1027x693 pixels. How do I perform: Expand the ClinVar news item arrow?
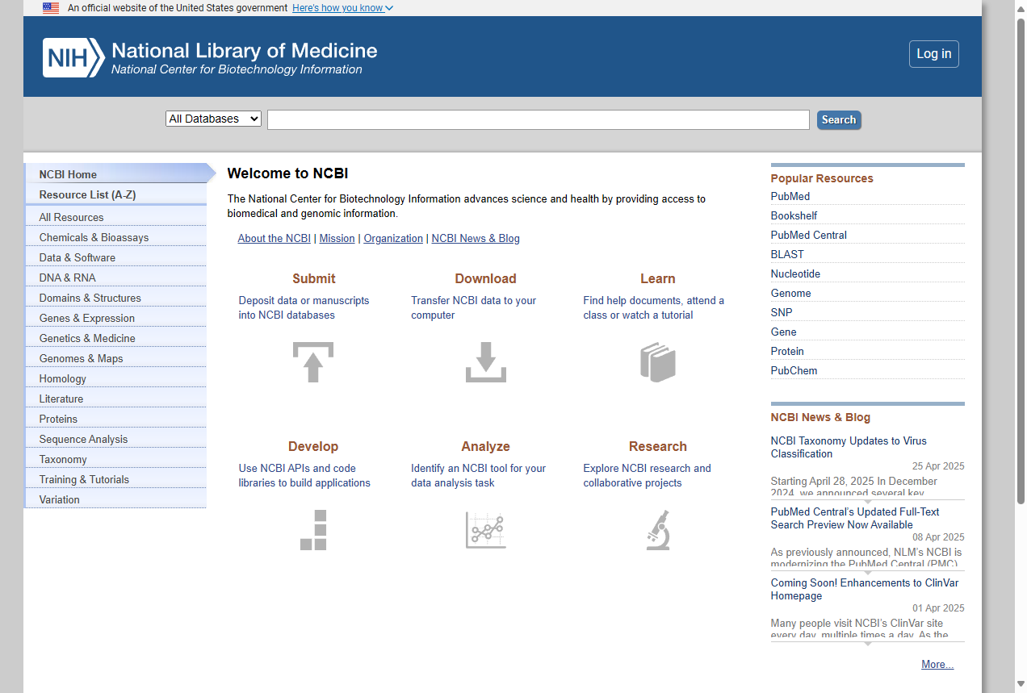coord(867,644)
